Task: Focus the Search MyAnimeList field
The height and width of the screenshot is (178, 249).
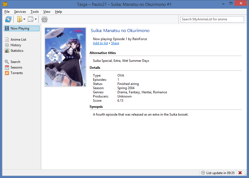Action: click(x=212, y=19)
